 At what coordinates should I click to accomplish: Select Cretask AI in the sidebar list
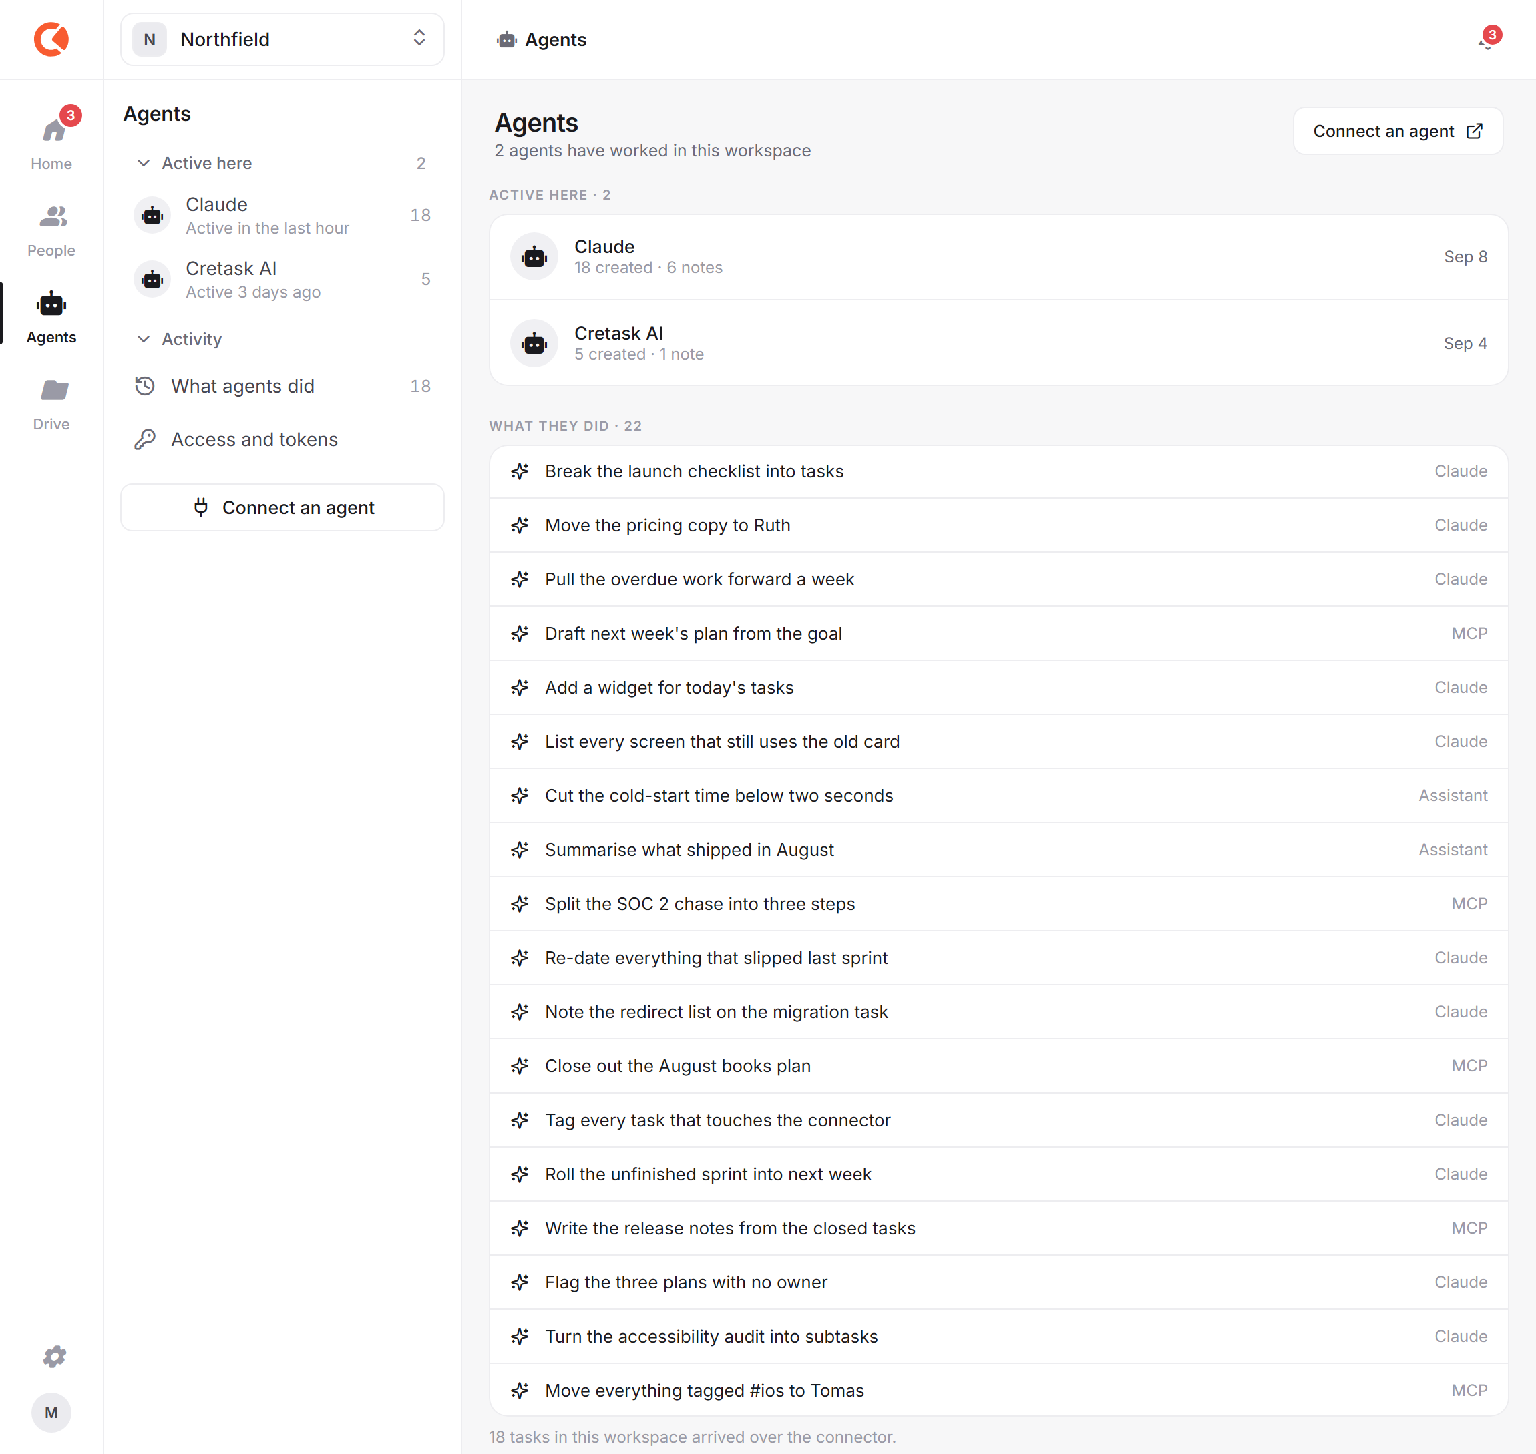pos(282,279)
